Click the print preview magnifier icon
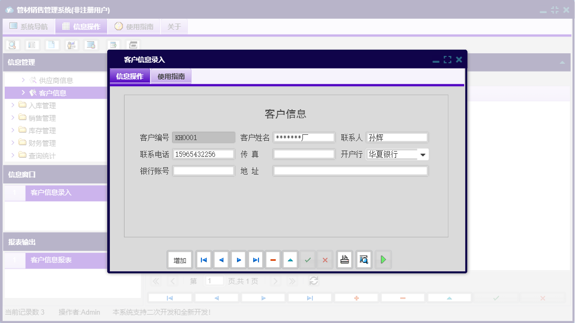The width and height of the screenshot is (575, 323). 364,259
